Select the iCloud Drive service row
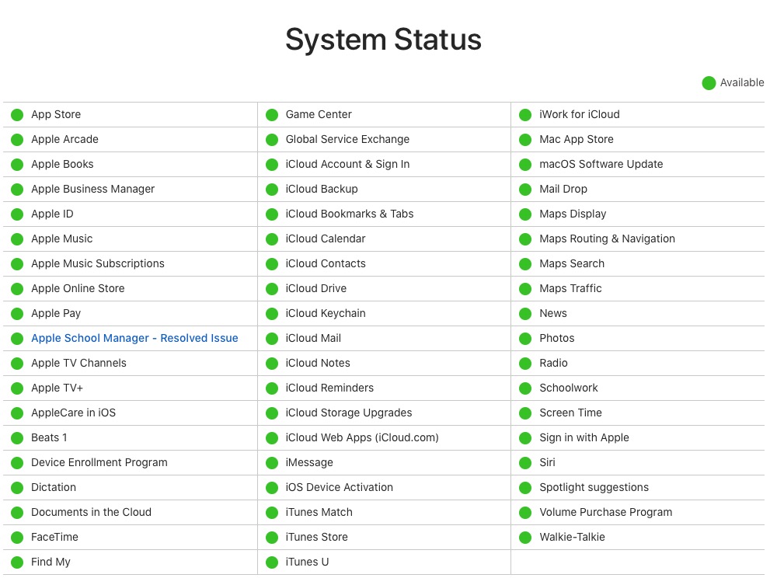This screenshot has height=585, width=777. click(316, 289)
